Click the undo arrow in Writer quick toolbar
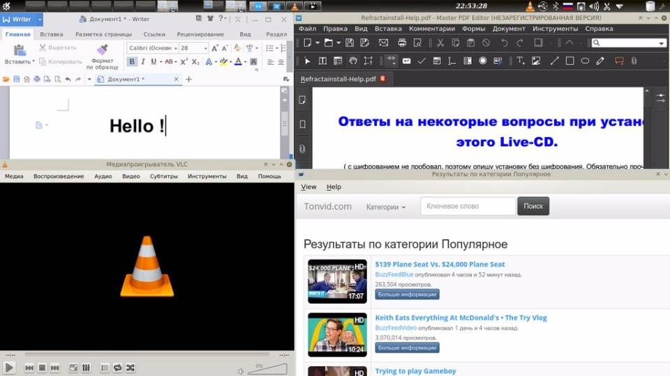The height and width of the screenshot is (376, 670). tap(68, 79)
